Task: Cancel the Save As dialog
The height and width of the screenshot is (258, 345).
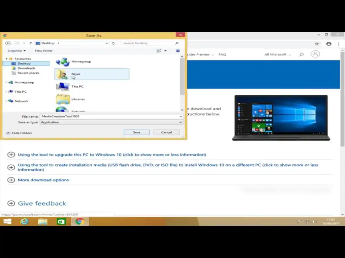Action: pos(166,132)
